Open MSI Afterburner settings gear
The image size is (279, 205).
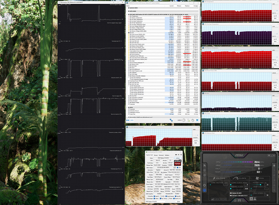pyautogui.click(x=205, y=185)
